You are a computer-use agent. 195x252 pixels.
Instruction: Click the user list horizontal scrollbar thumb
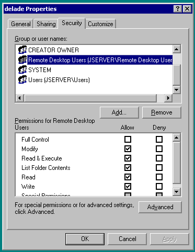point(90,98)
